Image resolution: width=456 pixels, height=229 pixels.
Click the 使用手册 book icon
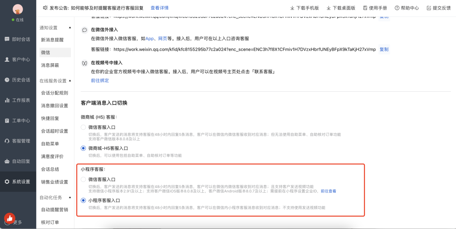point(365,8)
